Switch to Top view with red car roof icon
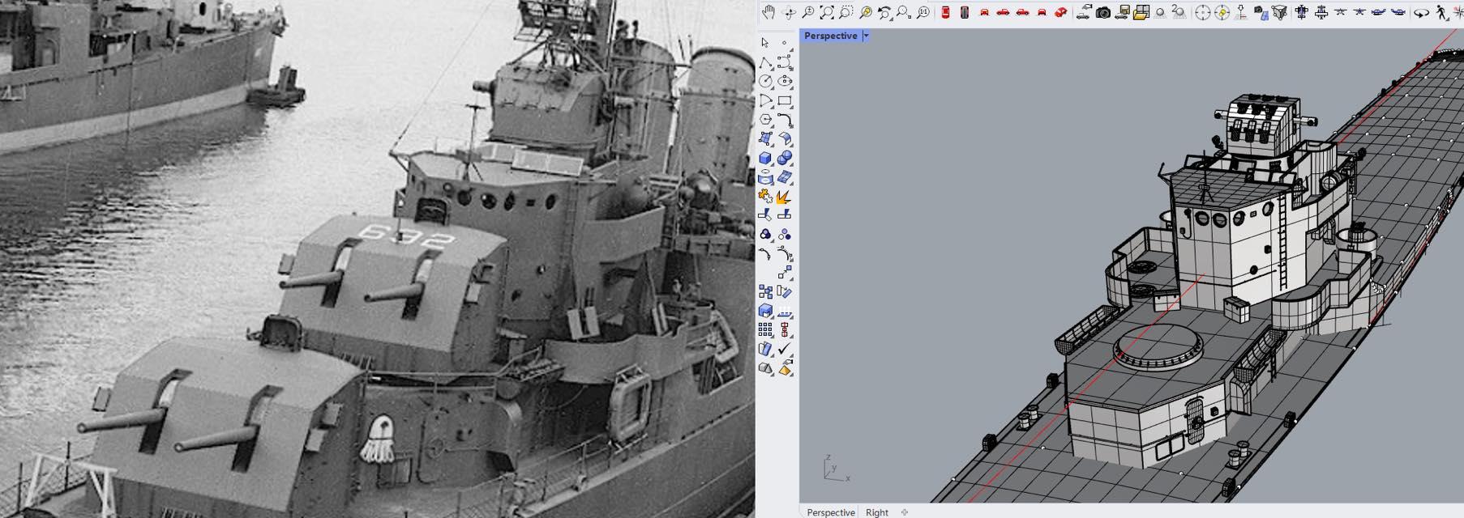The height and width of the screenshot is (518, 1464). (x=945, y=12)
